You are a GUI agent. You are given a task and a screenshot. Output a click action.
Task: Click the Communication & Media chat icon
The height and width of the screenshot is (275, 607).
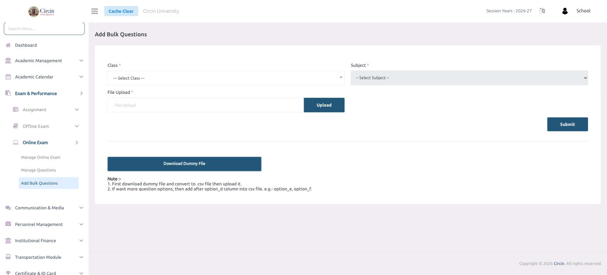pyautogui.click(x=8, y=208)
